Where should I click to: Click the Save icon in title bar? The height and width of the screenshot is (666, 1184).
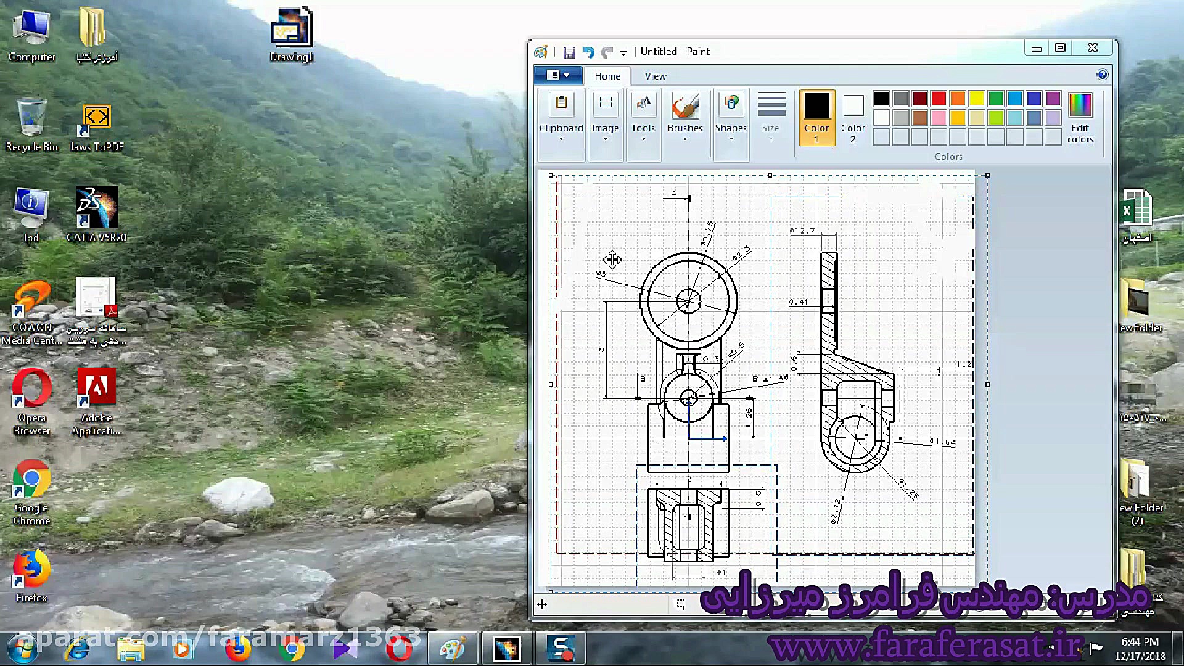tap(569, 52)
